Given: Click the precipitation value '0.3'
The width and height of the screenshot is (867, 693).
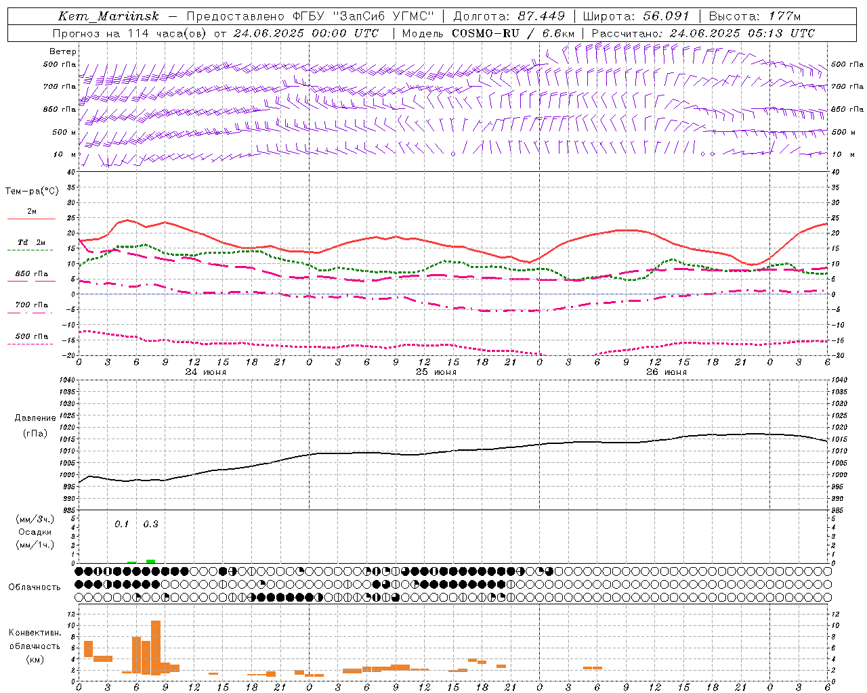Looking at the screenshot, I should pos(151,524).
